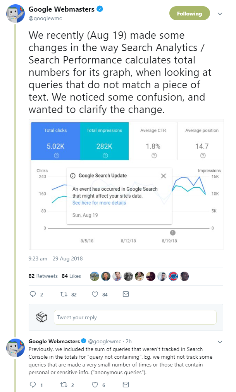
Task: Open Total clicks help tooltip
Action: pos(55,155)
